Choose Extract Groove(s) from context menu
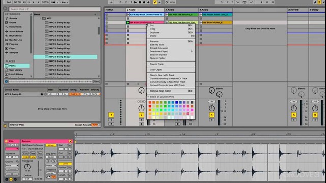Image resolution: width=326 pixels, height=183 pixels. click(x=171, y=48)
